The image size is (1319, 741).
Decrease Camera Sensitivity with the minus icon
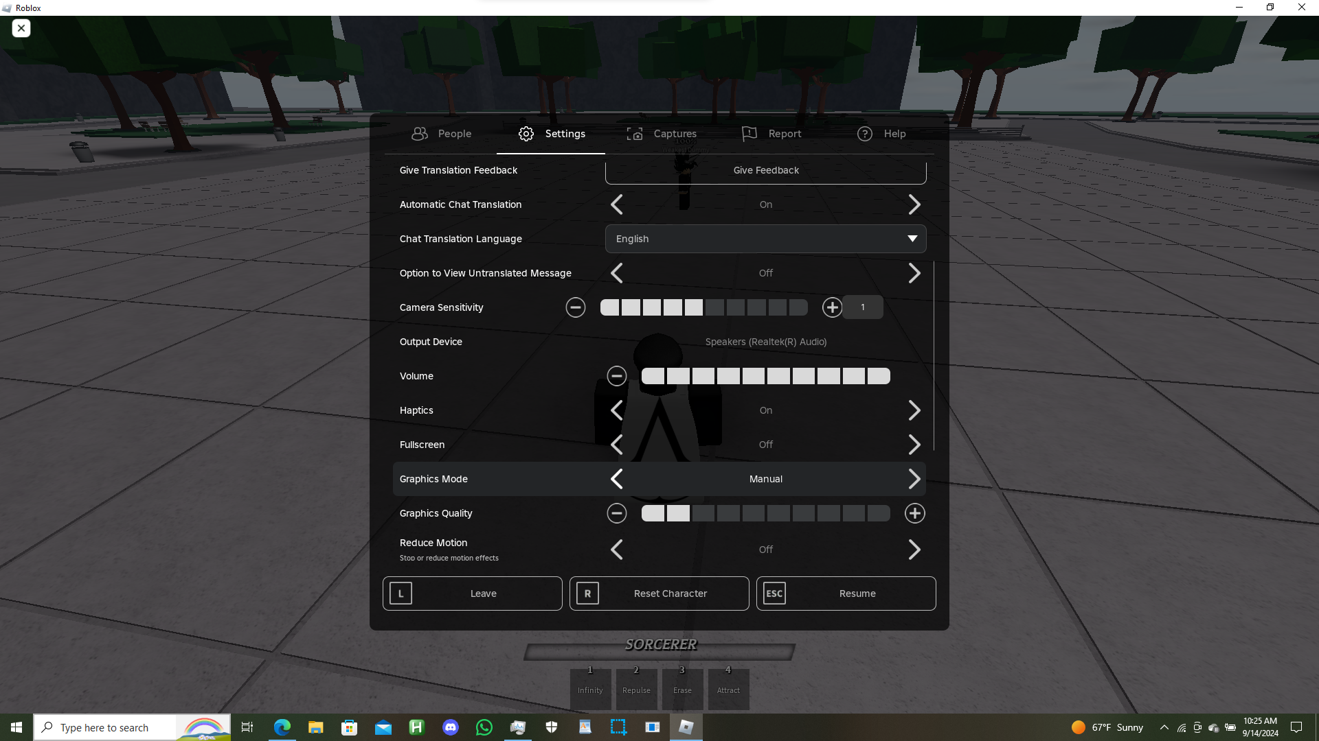pos(576,307)
